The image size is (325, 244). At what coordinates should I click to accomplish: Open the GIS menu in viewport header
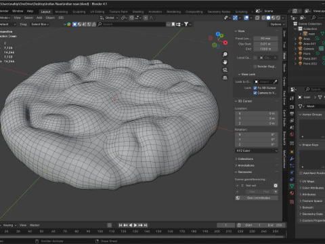(61, 18)
